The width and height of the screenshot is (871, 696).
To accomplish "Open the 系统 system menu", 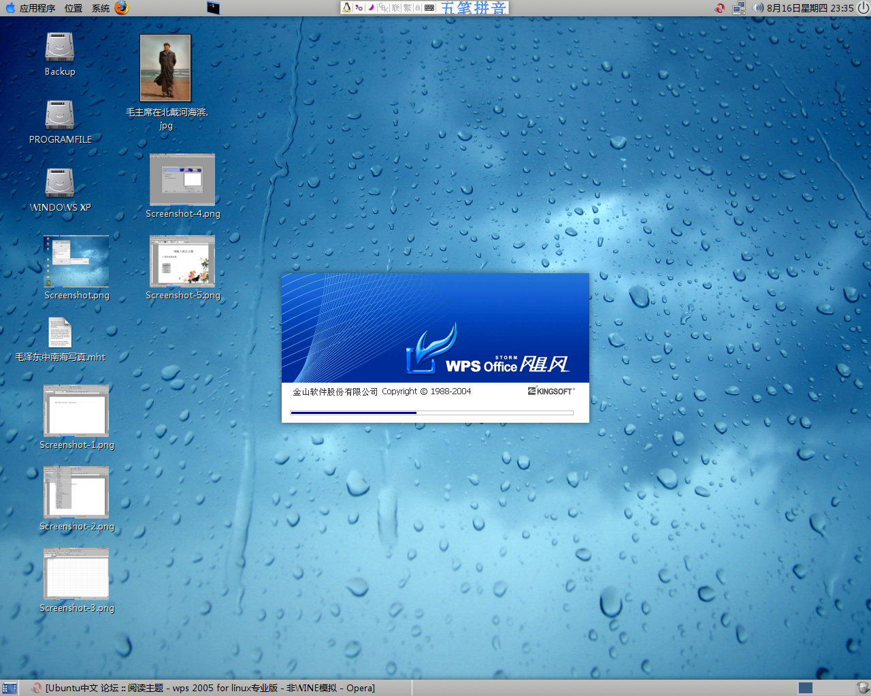I will tap(101, 8).
